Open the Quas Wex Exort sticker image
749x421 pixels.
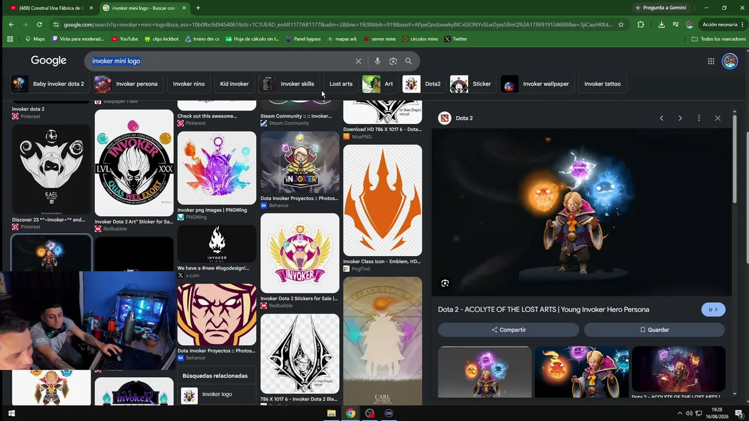pos(134,163)
